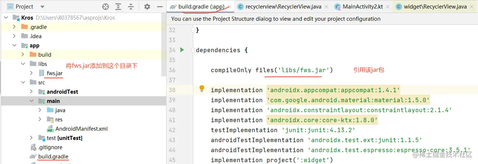Run dependencies block via green gutter arrow
478x164 pixels.
182,50
